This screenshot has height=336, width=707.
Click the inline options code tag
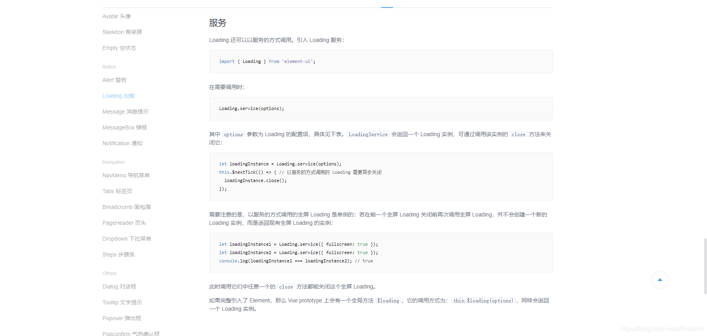pyautogui.click(x=233, y=135)
